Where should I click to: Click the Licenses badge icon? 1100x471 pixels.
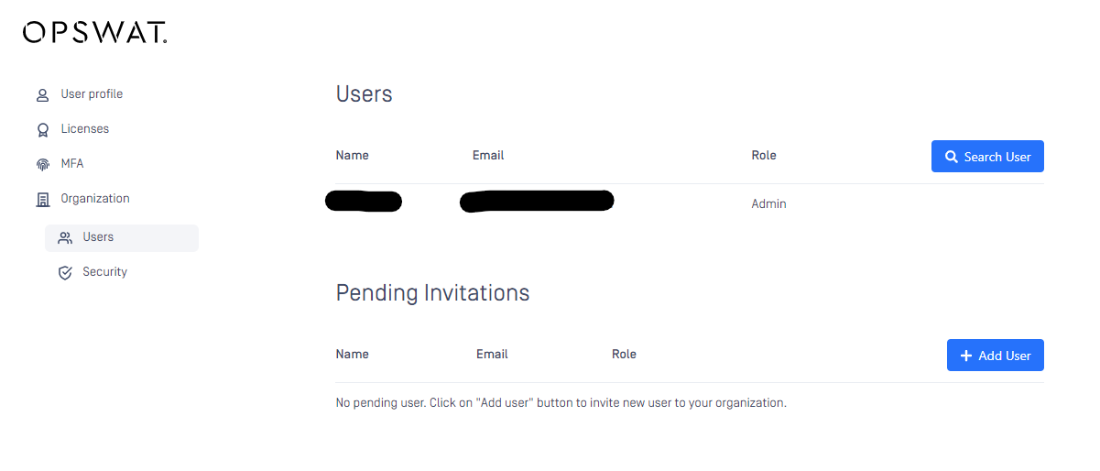42,129
